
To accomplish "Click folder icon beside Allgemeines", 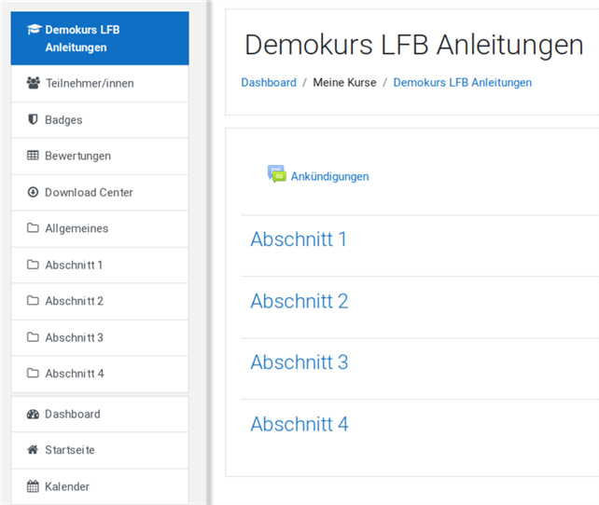I will [34, 229].
